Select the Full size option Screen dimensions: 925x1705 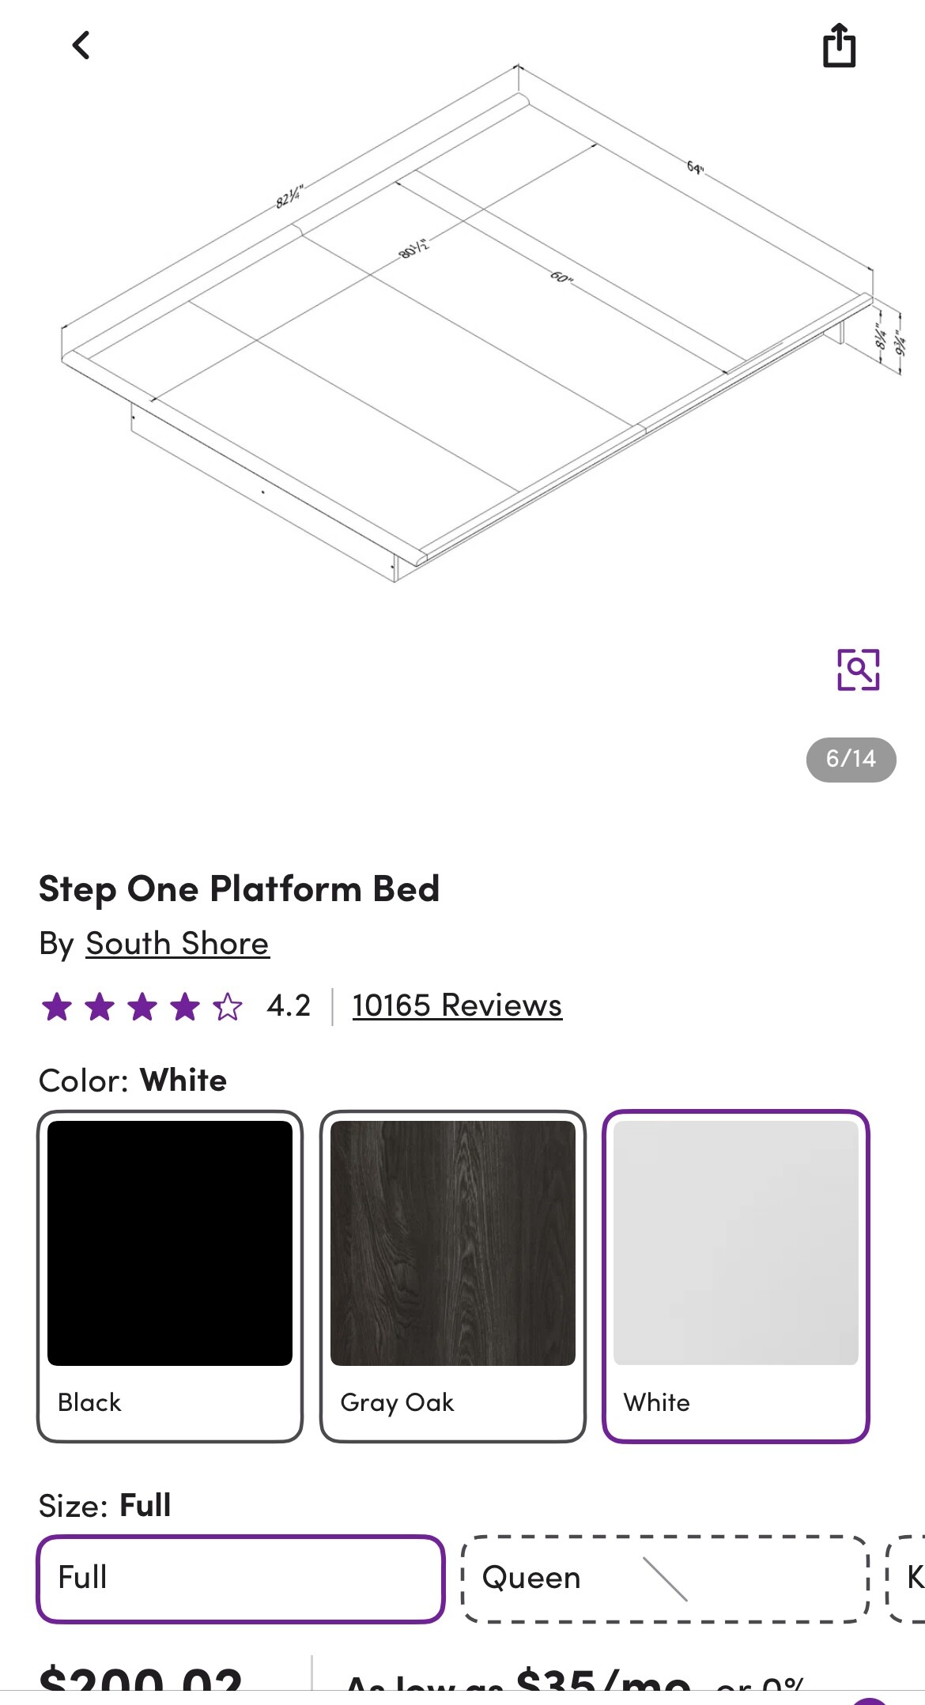click(x=240, y=1579)
